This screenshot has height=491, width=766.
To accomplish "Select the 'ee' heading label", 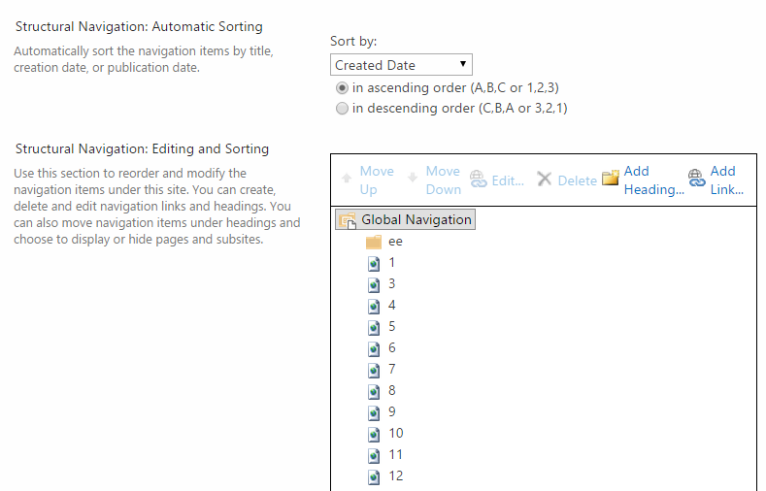I will pos(395,242).
